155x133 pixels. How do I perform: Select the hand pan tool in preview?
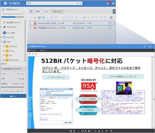click(x=99, y=131)
